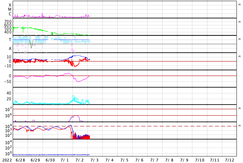Image resolution: width=243 pixels, height=163 pixels.
Task: Click the rt marker beside the T/A panel
Action: [240, 39]
